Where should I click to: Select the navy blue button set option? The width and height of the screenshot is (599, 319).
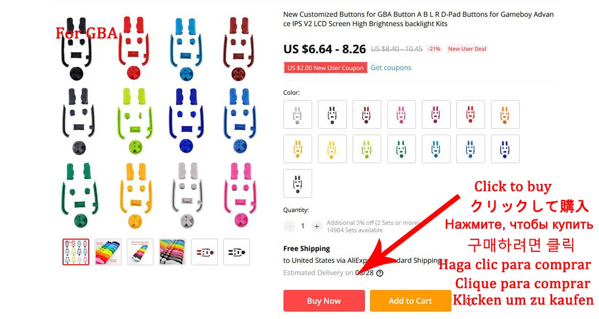(x=505, y=149)
